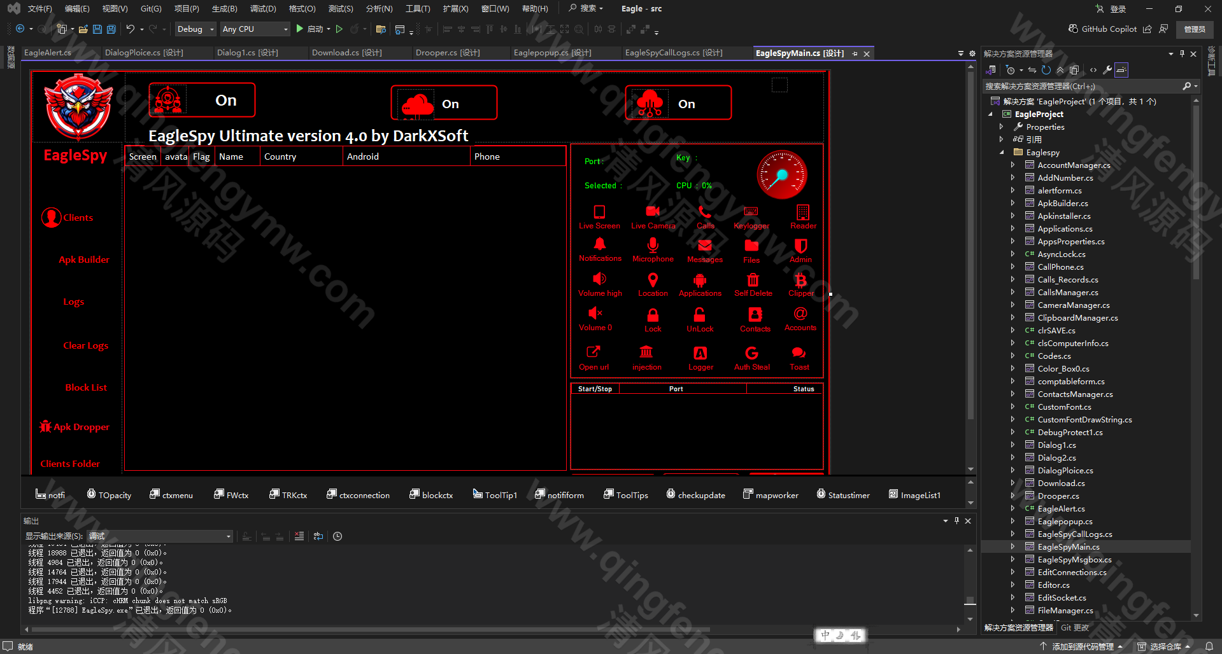The image size is (1222, 654).
Task: Click Refresh icon in Solution Explorer toolbar
Action: tap(1046, 70)
